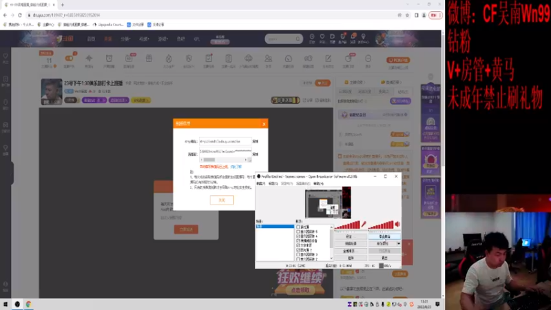Click the stream key horizontal scrollbar thumb

point(209,160)
